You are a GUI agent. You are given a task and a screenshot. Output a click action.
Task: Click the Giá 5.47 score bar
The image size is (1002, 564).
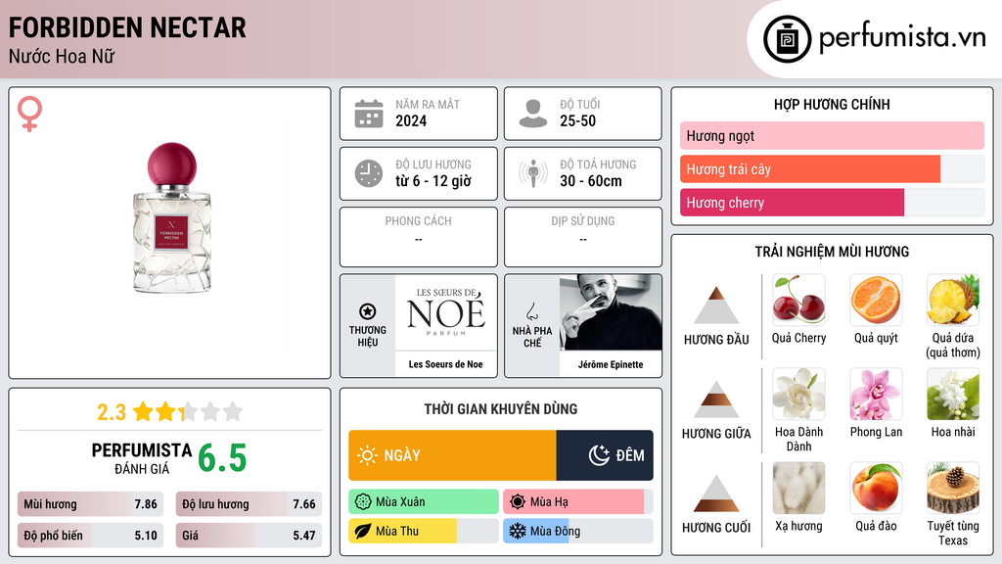click(249, 536)
